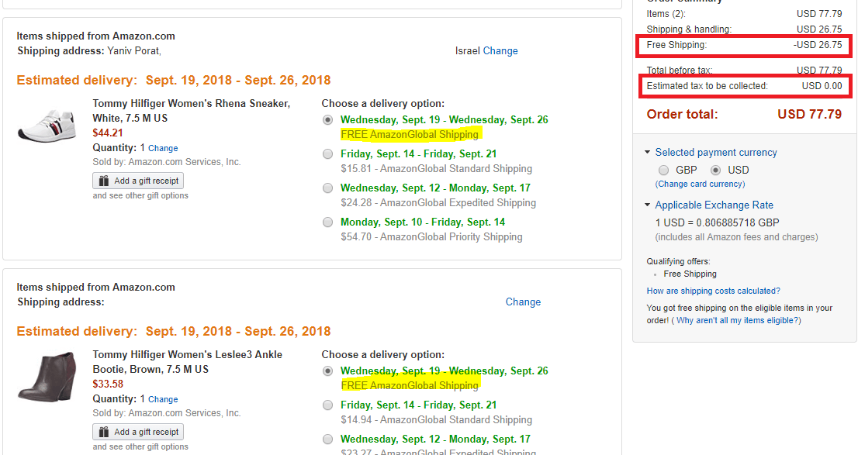Viewport: 858px width, 455px height.
Task: Open the white Rhena Sneaker product thumbnail
Action: coord(47,123)
